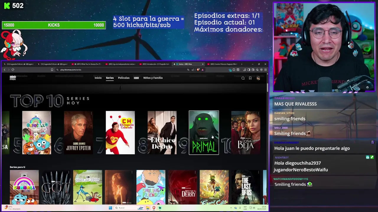
Task: Click the HBO Max logo
Action: click(x=13, y=78)
